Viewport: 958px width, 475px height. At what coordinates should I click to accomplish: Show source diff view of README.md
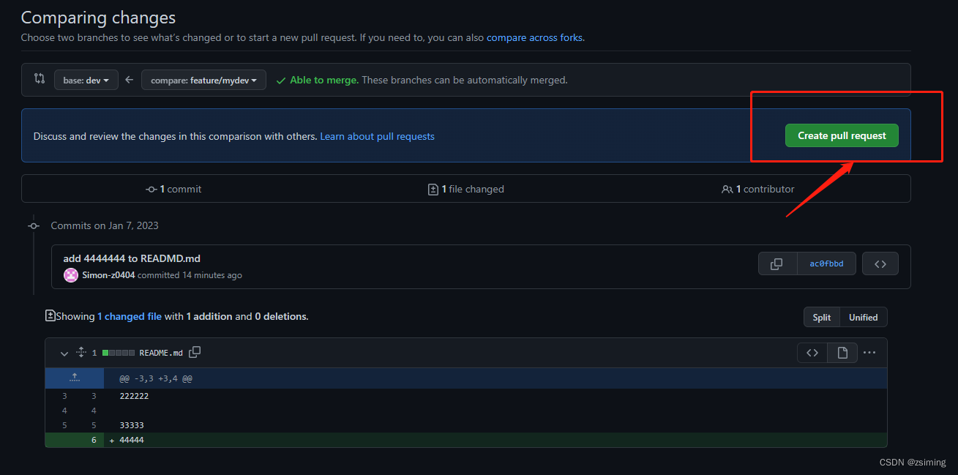coord(812,353)
